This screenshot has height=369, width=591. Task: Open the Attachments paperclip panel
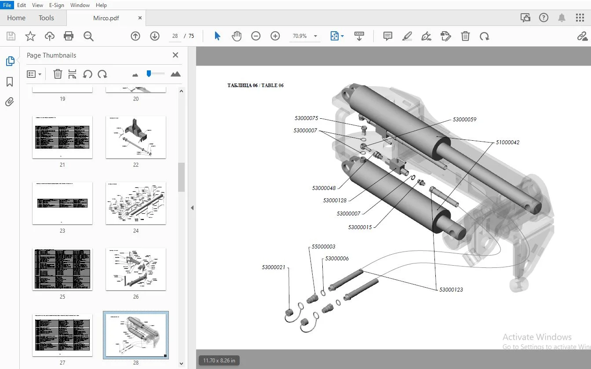10,102
